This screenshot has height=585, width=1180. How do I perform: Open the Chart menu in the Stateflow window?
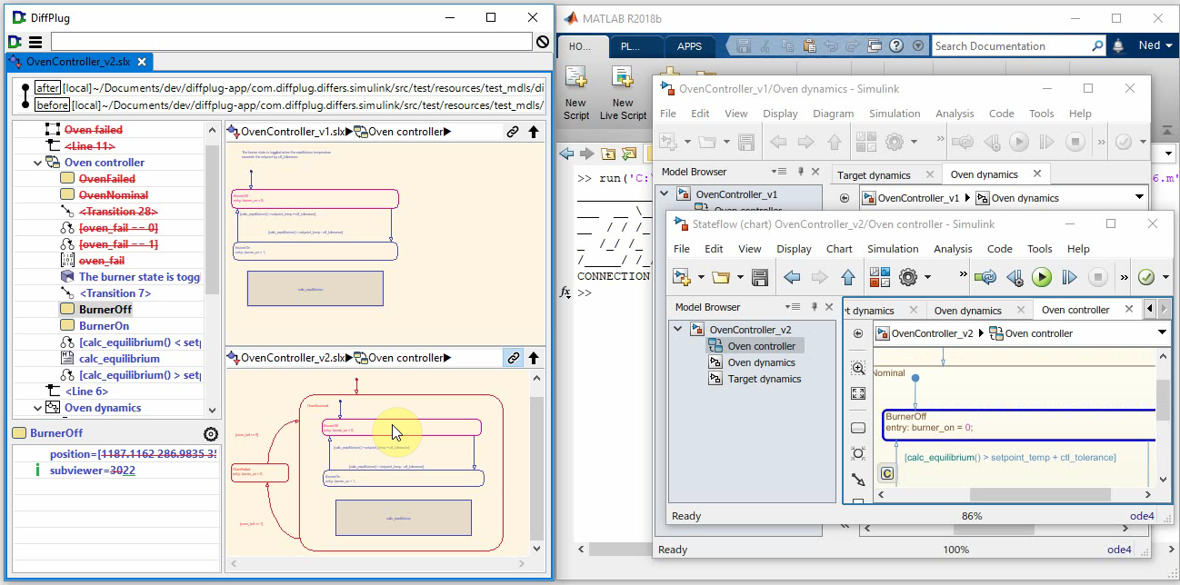pos(839,249)
